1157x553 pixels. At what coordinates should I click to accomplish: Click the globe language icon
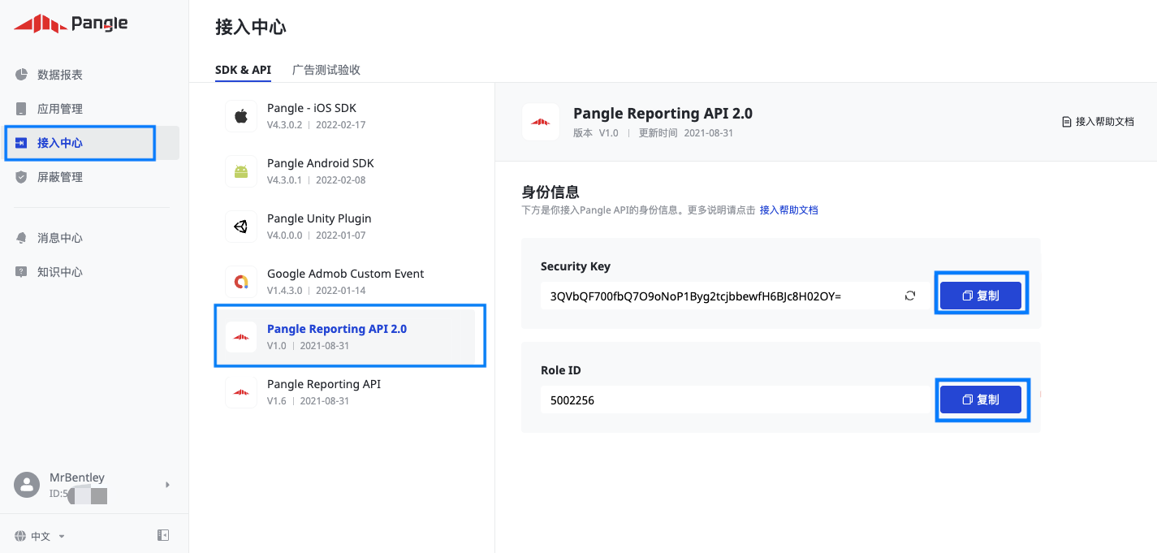(x=20, y=536)
